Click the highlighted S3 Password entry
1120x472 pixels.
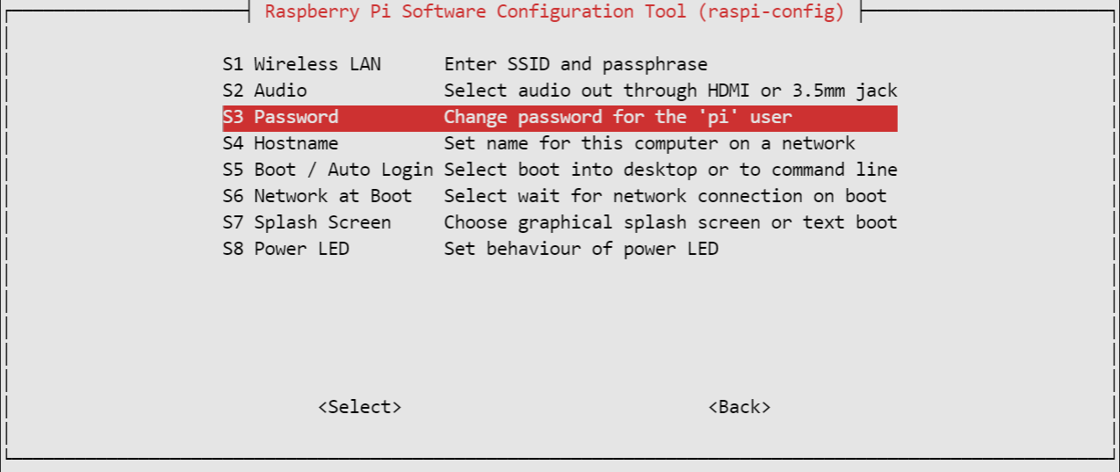pos(560,118)
